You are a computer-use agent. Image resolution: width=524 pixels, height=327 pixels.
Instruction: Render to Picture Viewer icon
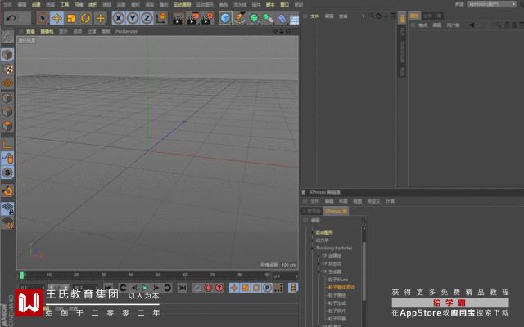193,18
